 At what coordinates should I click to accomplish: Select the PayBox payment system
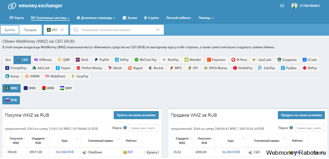(289, 68)
